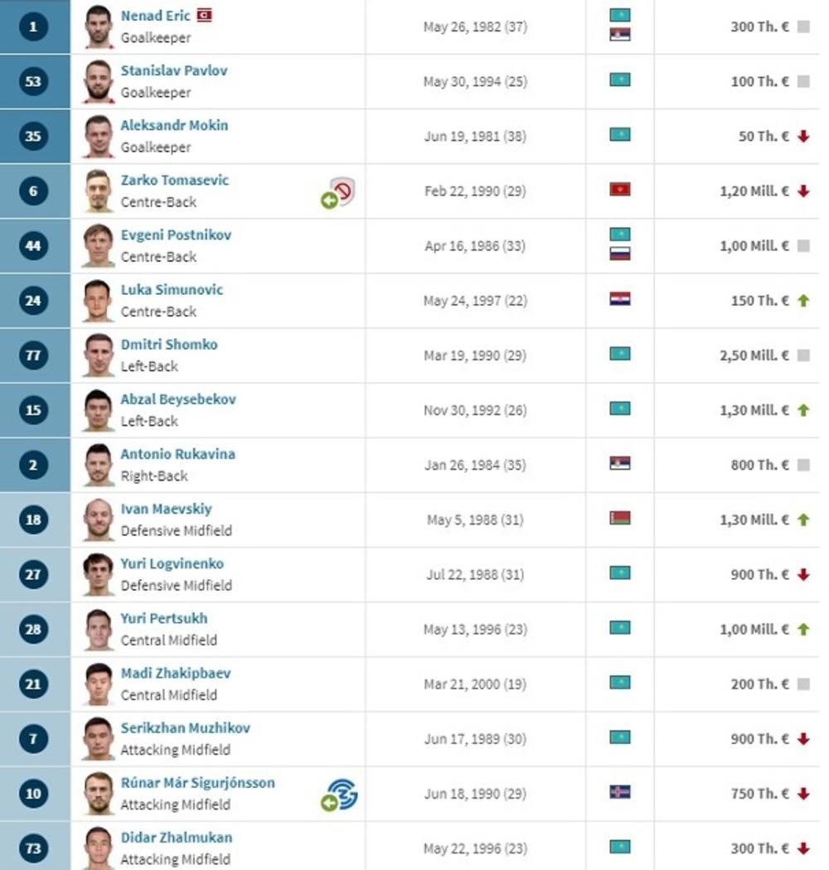Image resolution: width=829 pixels, height=870 pixels.
Task: Go to Serikzhan Muzhikov's profile
Action: pos(185,728)
